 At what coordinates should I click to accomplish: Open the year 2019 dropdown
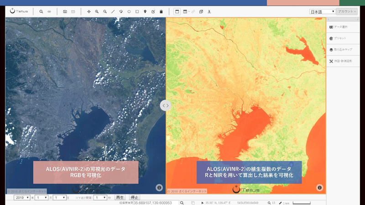pos(21,198)
